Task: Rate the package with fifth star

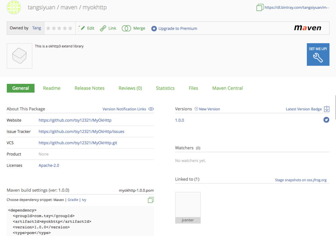Action: (x=70, y=28)
